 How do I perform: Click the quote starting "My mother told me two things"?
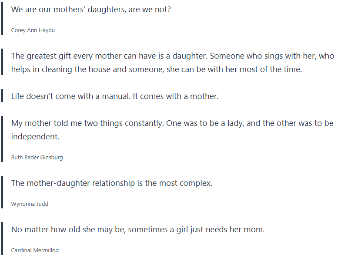[x=172, y=123]
